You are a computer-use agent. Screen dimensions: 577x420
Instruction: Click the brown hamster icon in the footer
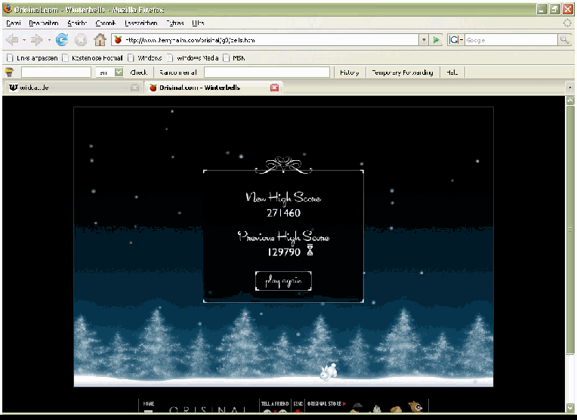pyautogui.click(x=396, y=409)
